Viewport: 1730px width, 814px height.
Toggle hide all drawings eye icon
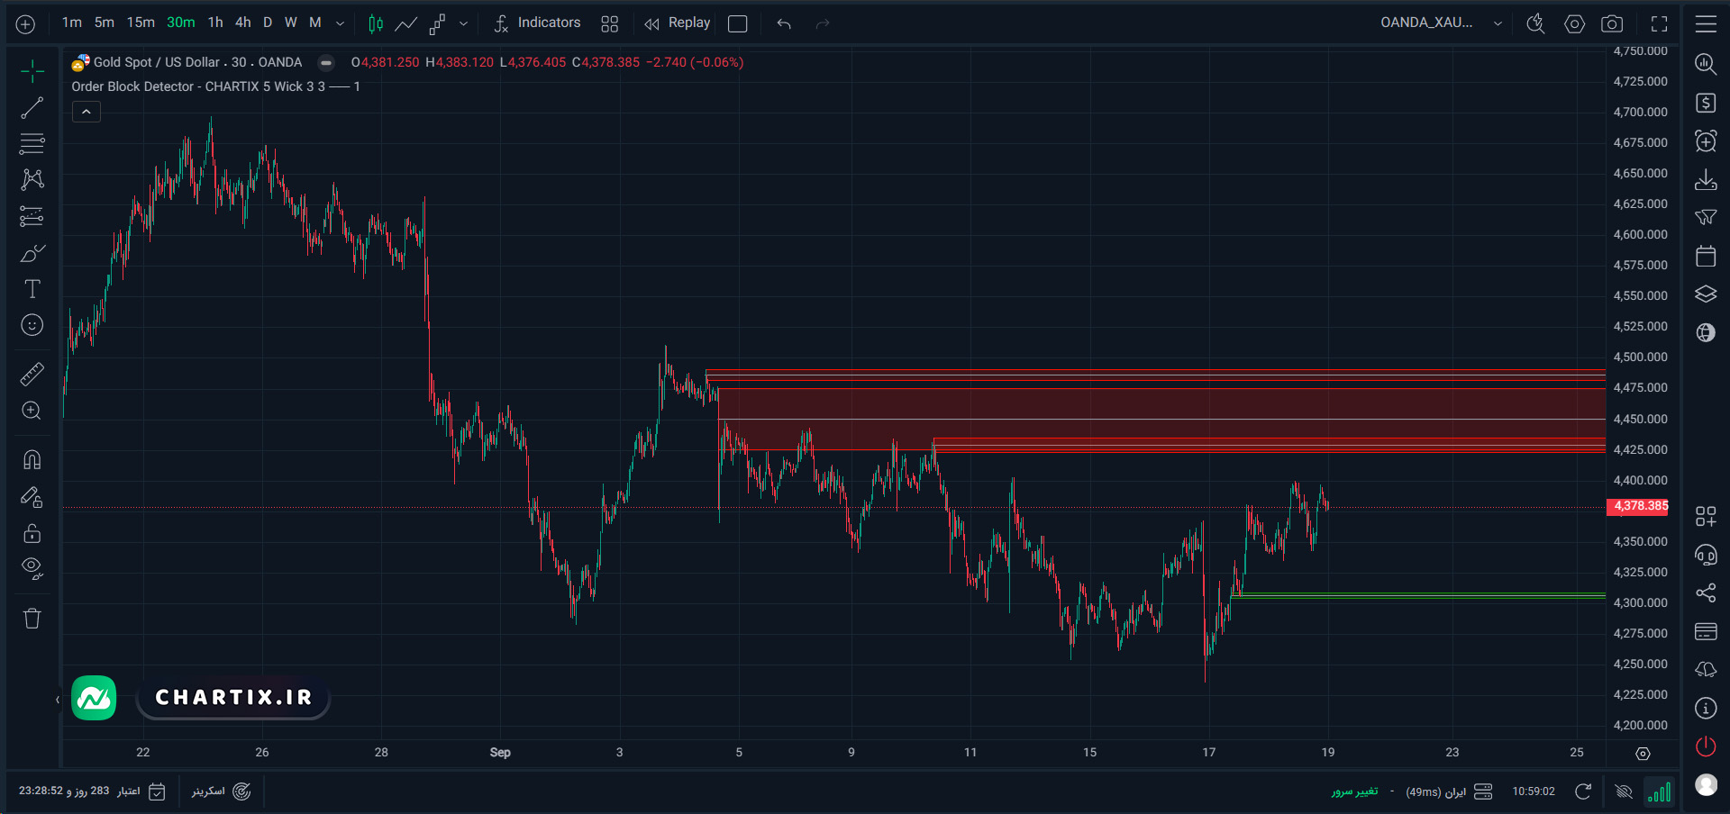(x=32, y=568)
